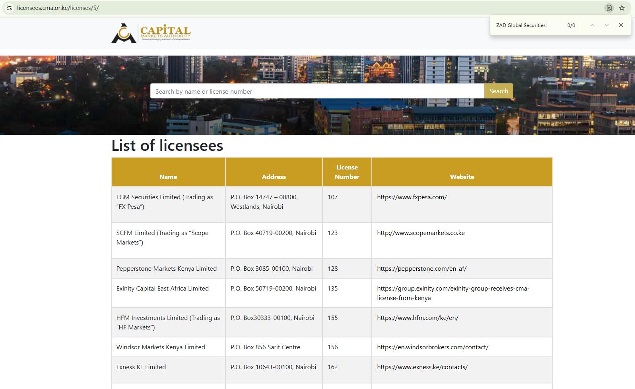Open the fxpesa.com website link
635x389 pixels.
412,197
